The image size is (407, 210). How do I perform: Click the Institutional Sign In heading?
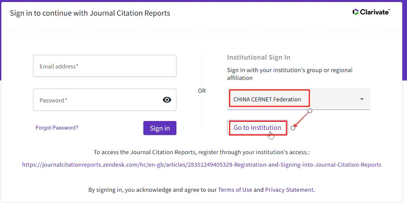pyautogui.click(x=259, y=57)
